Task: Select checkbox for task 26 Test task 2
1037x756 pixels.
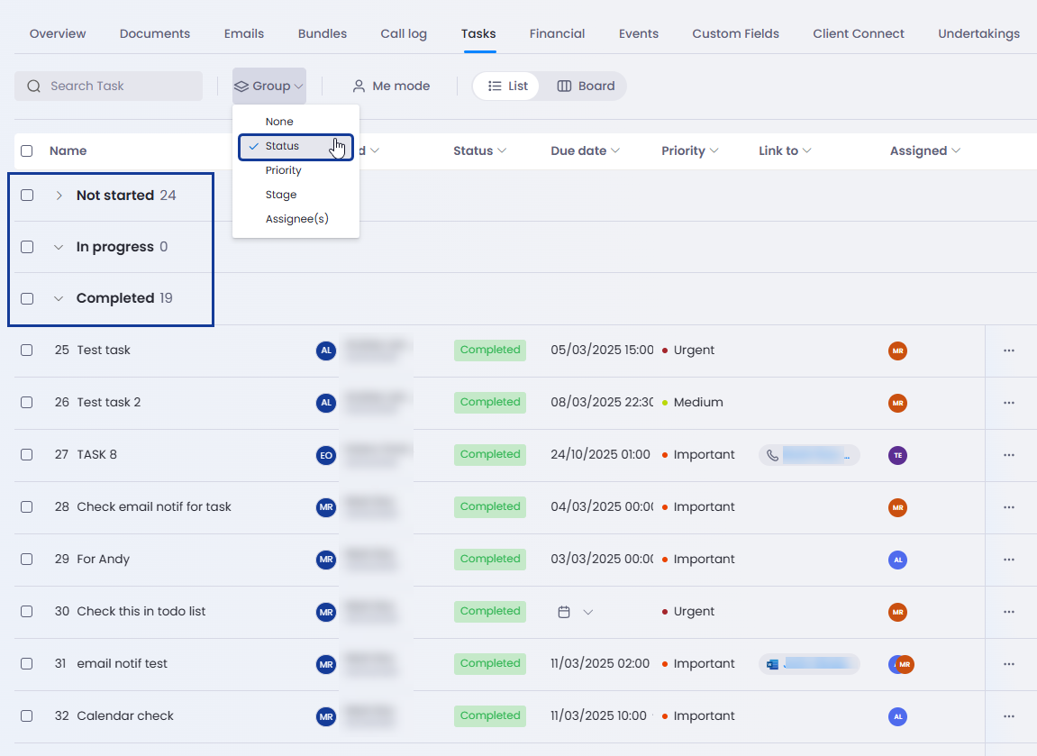Action: point(26,402)
